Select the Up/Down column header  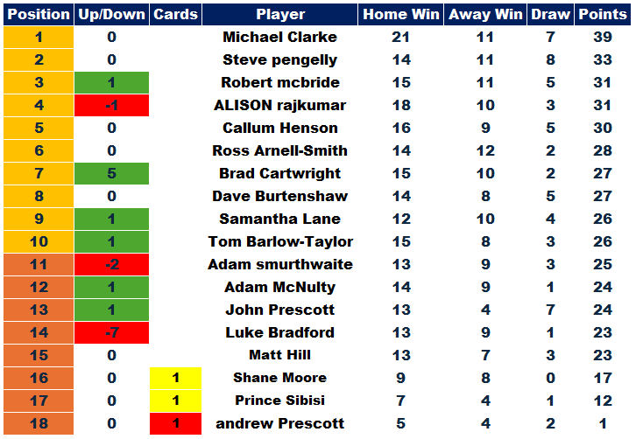point(111,14)
